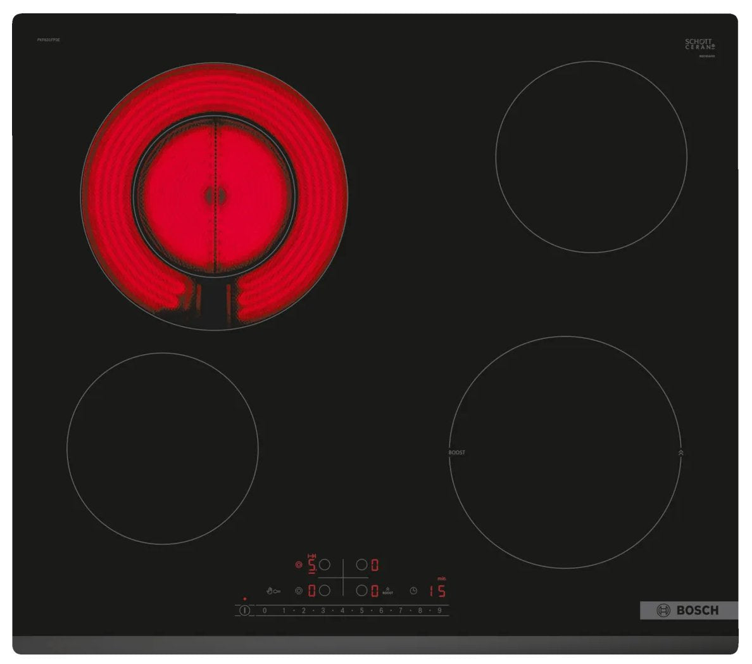Screen dimensions: 752x664
Task: Tap the min label above the timer
Action: click(x=442, y=578)
